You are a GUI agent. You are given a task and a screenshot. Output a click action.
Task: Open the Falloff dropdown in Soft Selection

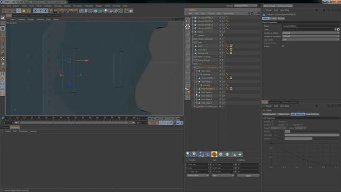(278, 128)
